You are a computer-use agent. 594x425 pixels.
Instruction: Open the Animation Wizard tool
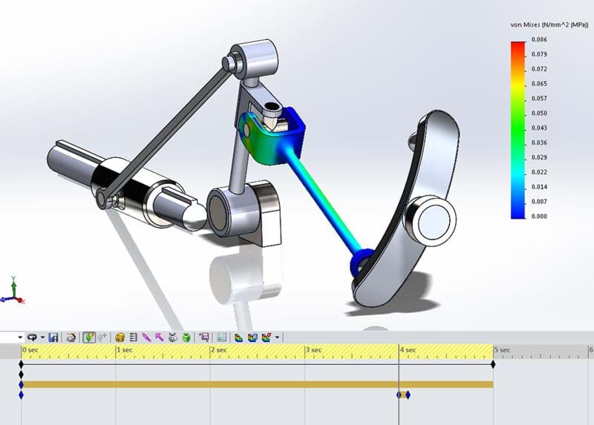[x=71, y=337]
